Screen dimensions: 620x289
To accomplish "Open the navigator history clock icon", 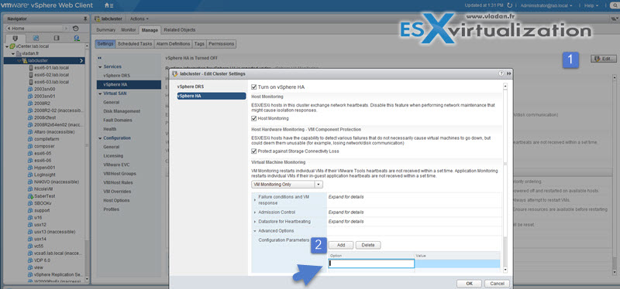I will (x=75, y=29).
